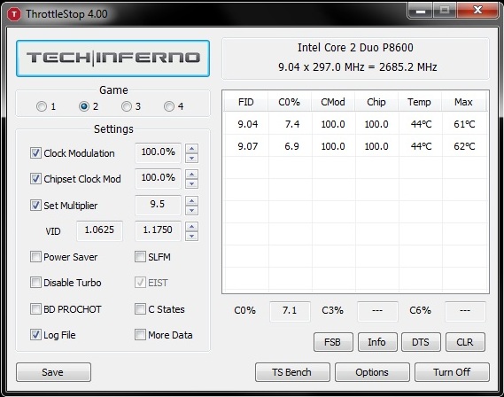
Task: Open the FSB button
Action: pos(333,342)
